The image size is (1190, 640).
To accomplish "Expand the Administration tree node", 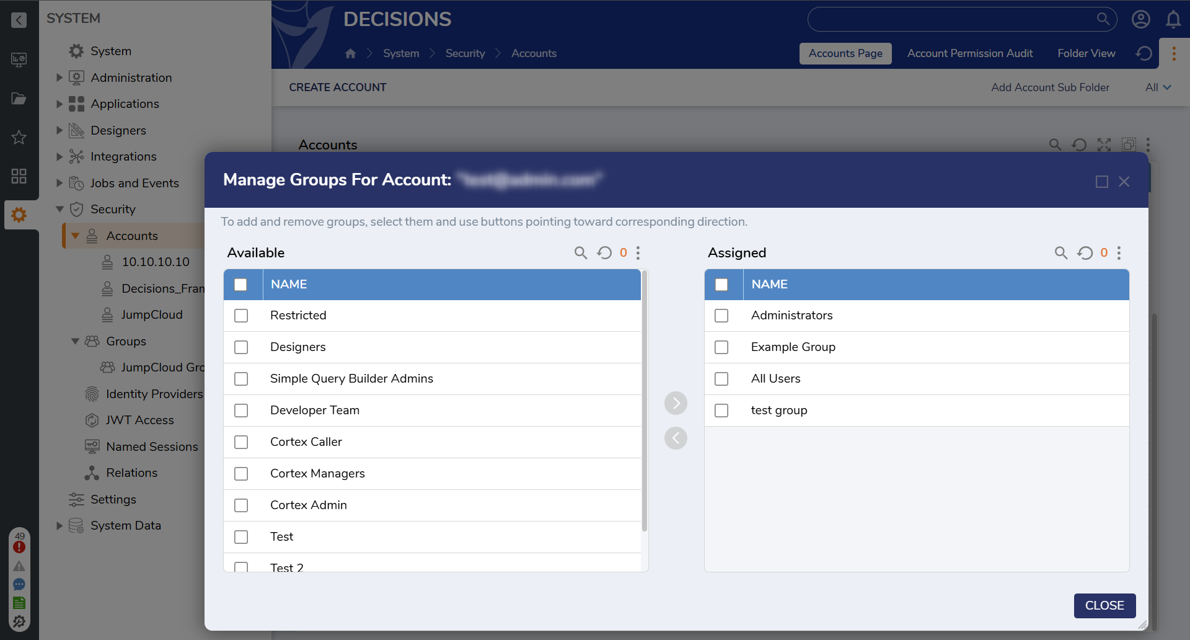I will coord(59,78).
